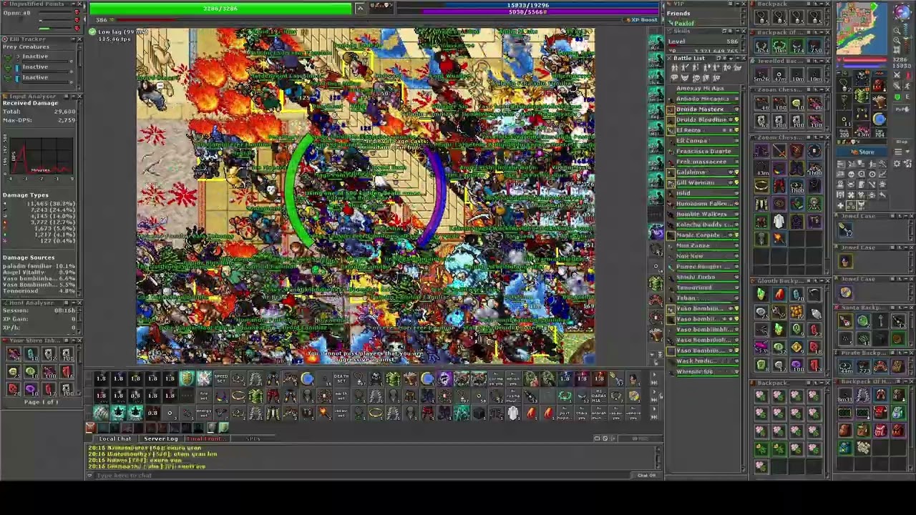Open the Store button

coord(862,152)
